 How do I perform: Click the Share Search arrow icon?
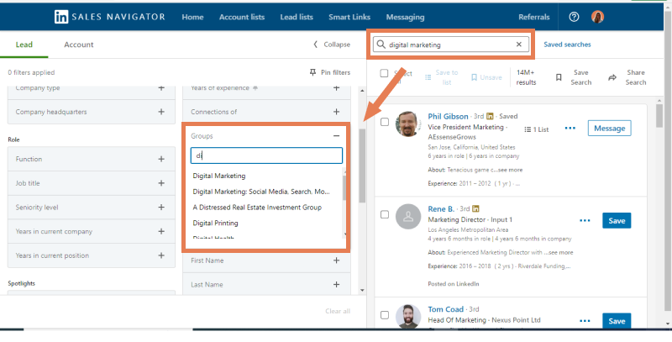[612, 77]
